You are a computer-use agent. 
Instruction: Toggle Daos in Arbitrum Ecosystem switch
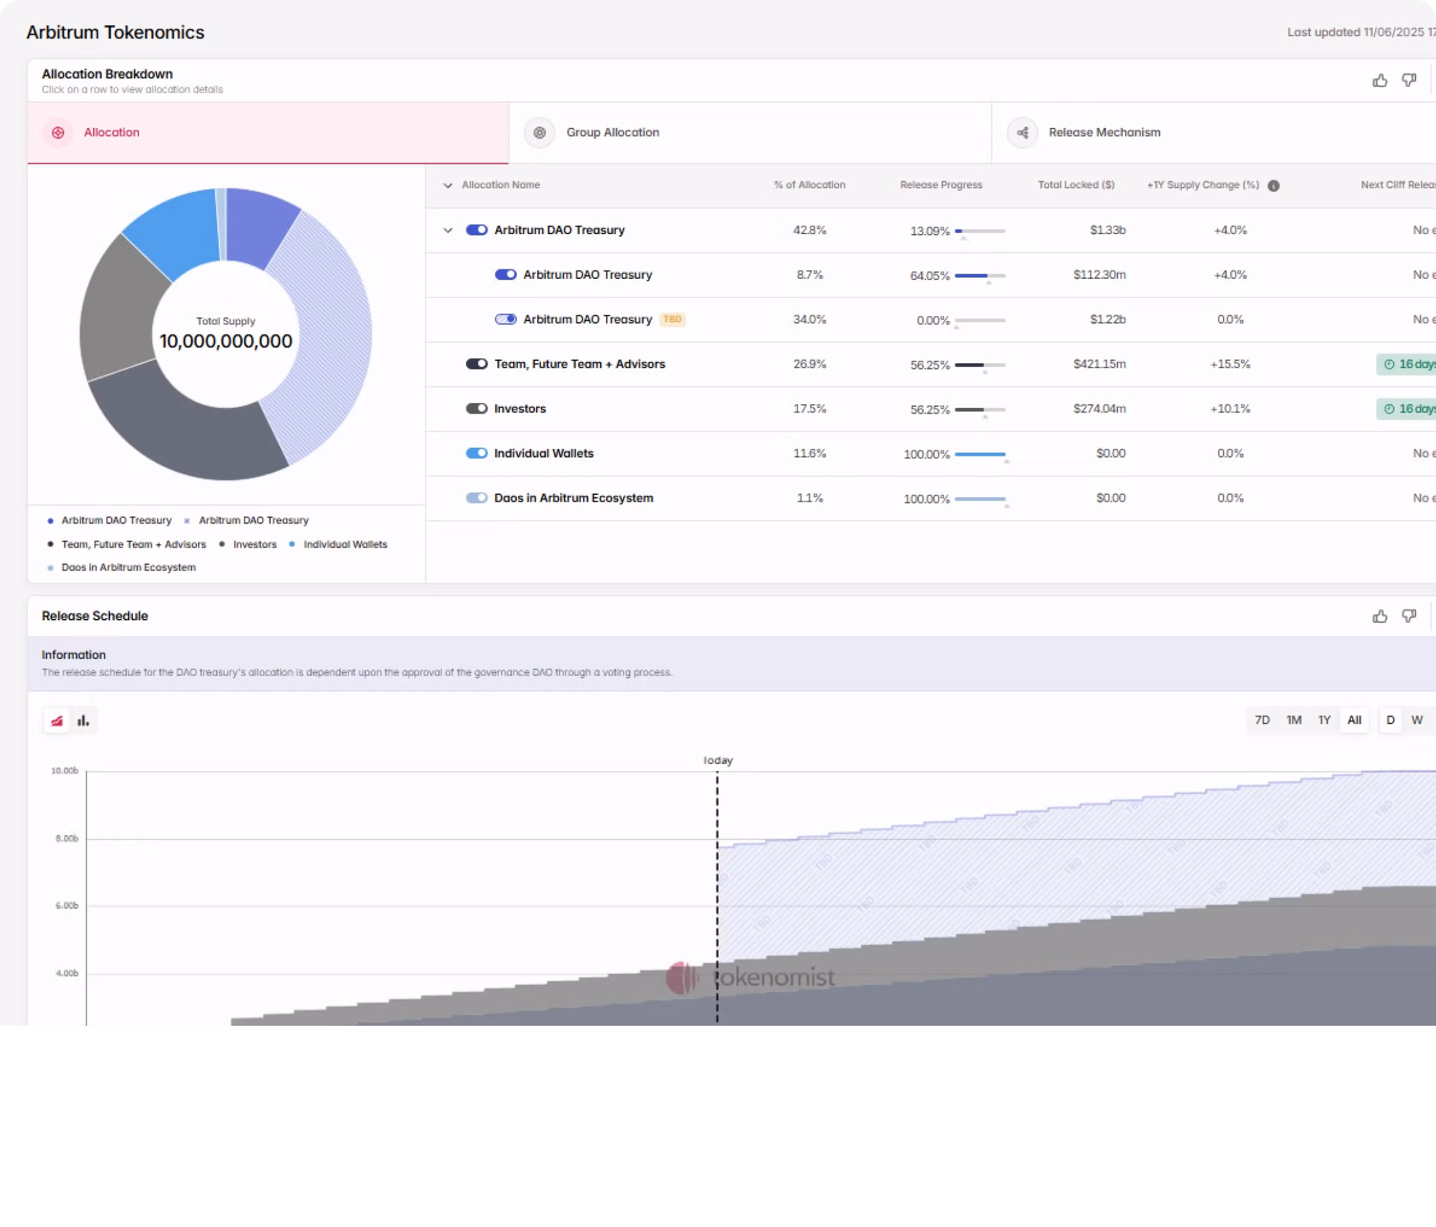click(x=476, y=498)
